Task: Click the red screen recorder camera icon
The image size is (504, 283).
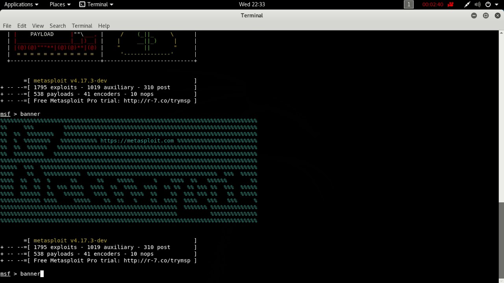Action: click(x=451, y=4)
